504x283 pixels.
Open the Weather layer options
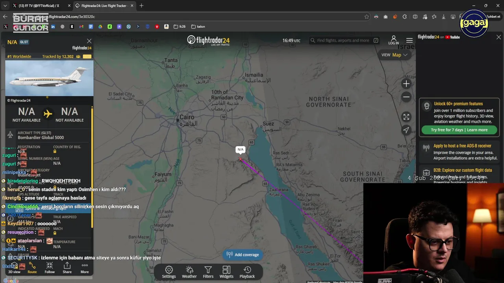click(189, 272)
